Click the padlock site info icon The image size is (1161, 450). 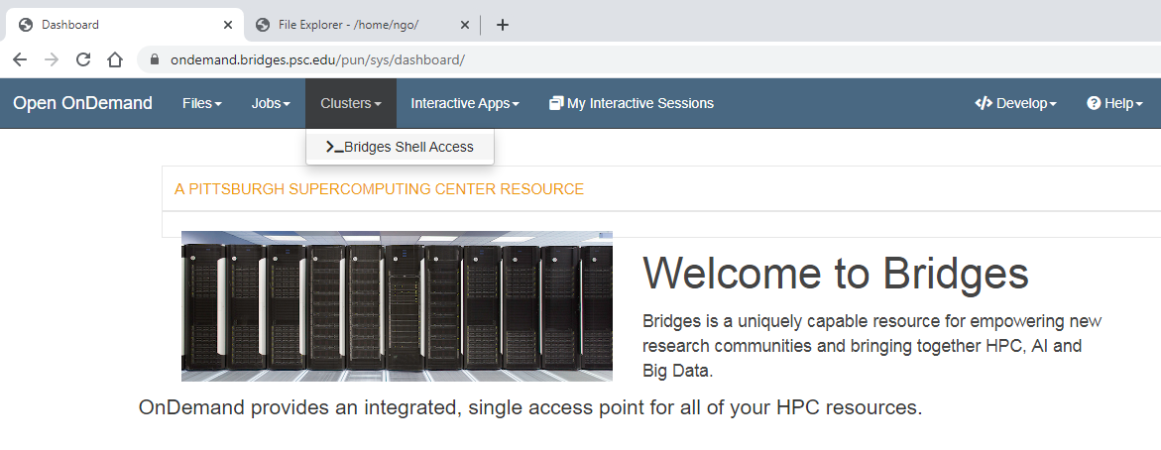click(154, 59)
